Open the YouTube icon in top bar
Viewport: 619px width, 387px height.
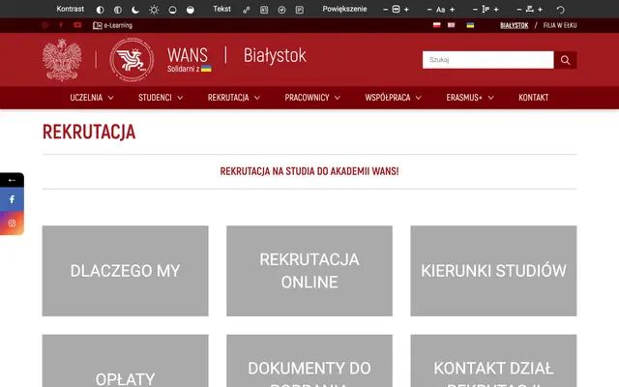[x=77, y=25]
